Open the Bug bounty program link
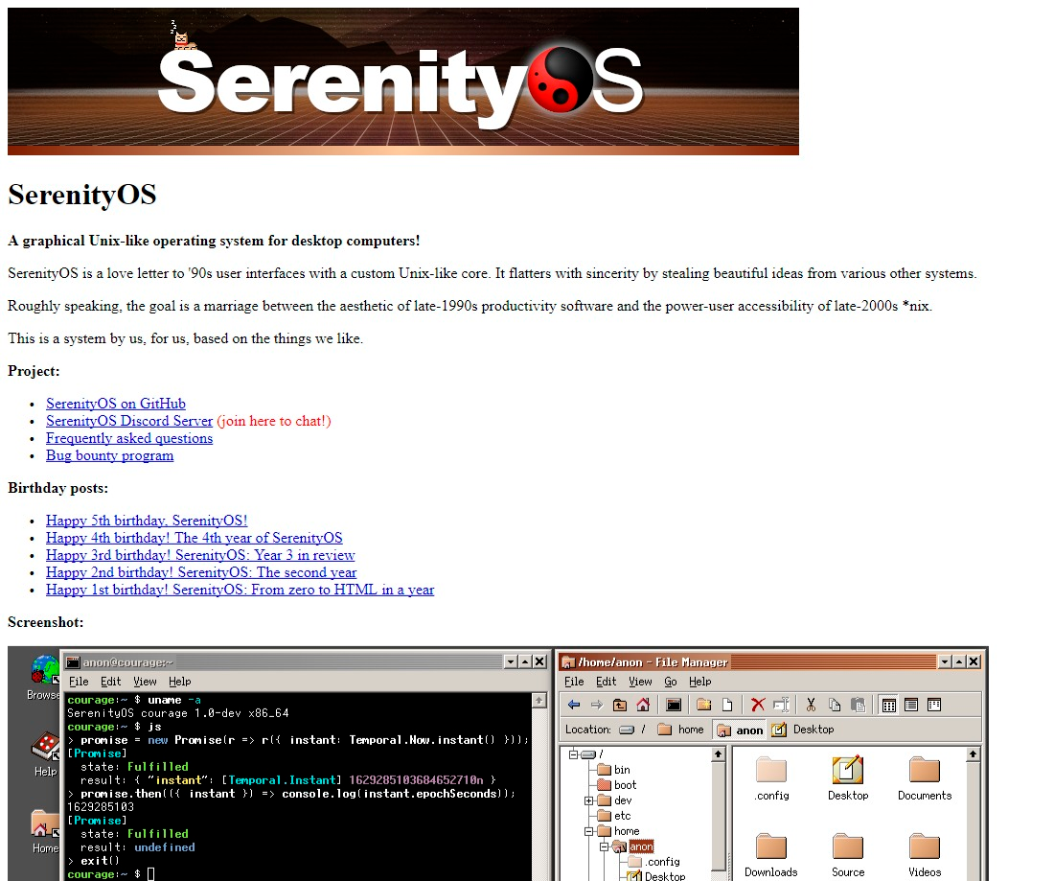1054x881 pixels. 109,455
